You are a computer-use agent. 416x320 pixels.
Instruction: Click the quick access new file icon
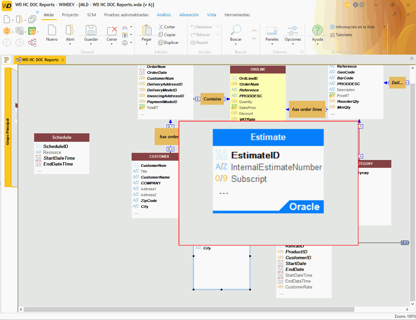click(x=7, y=19)
